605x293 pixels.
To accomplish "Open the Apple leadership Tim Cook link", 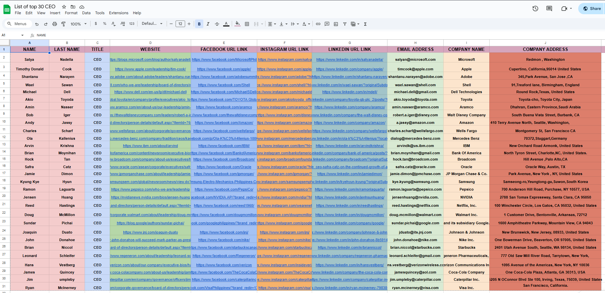I will pos(150,69).
